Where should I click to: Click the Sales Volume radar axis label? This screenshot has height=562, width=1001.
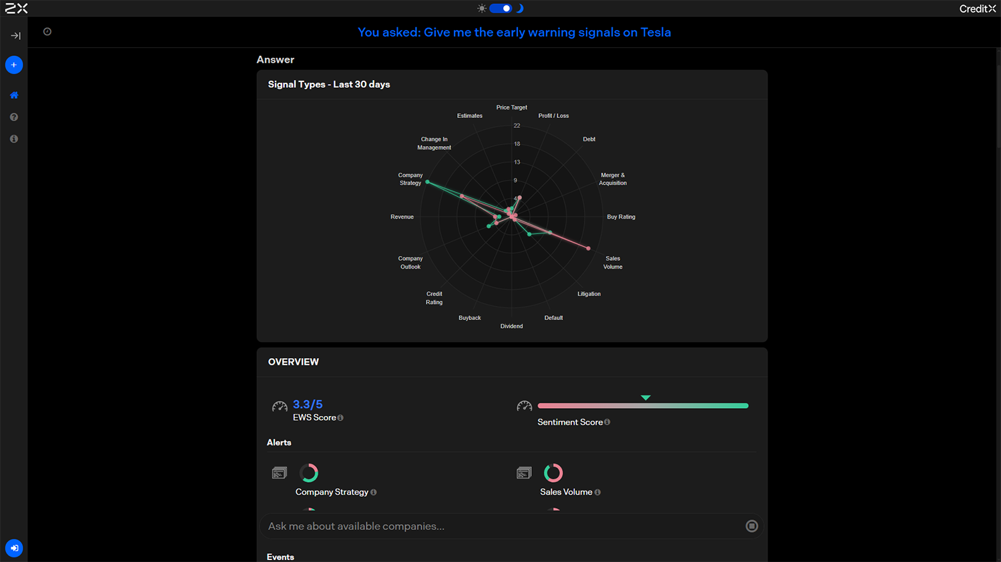tap(613, 263)
